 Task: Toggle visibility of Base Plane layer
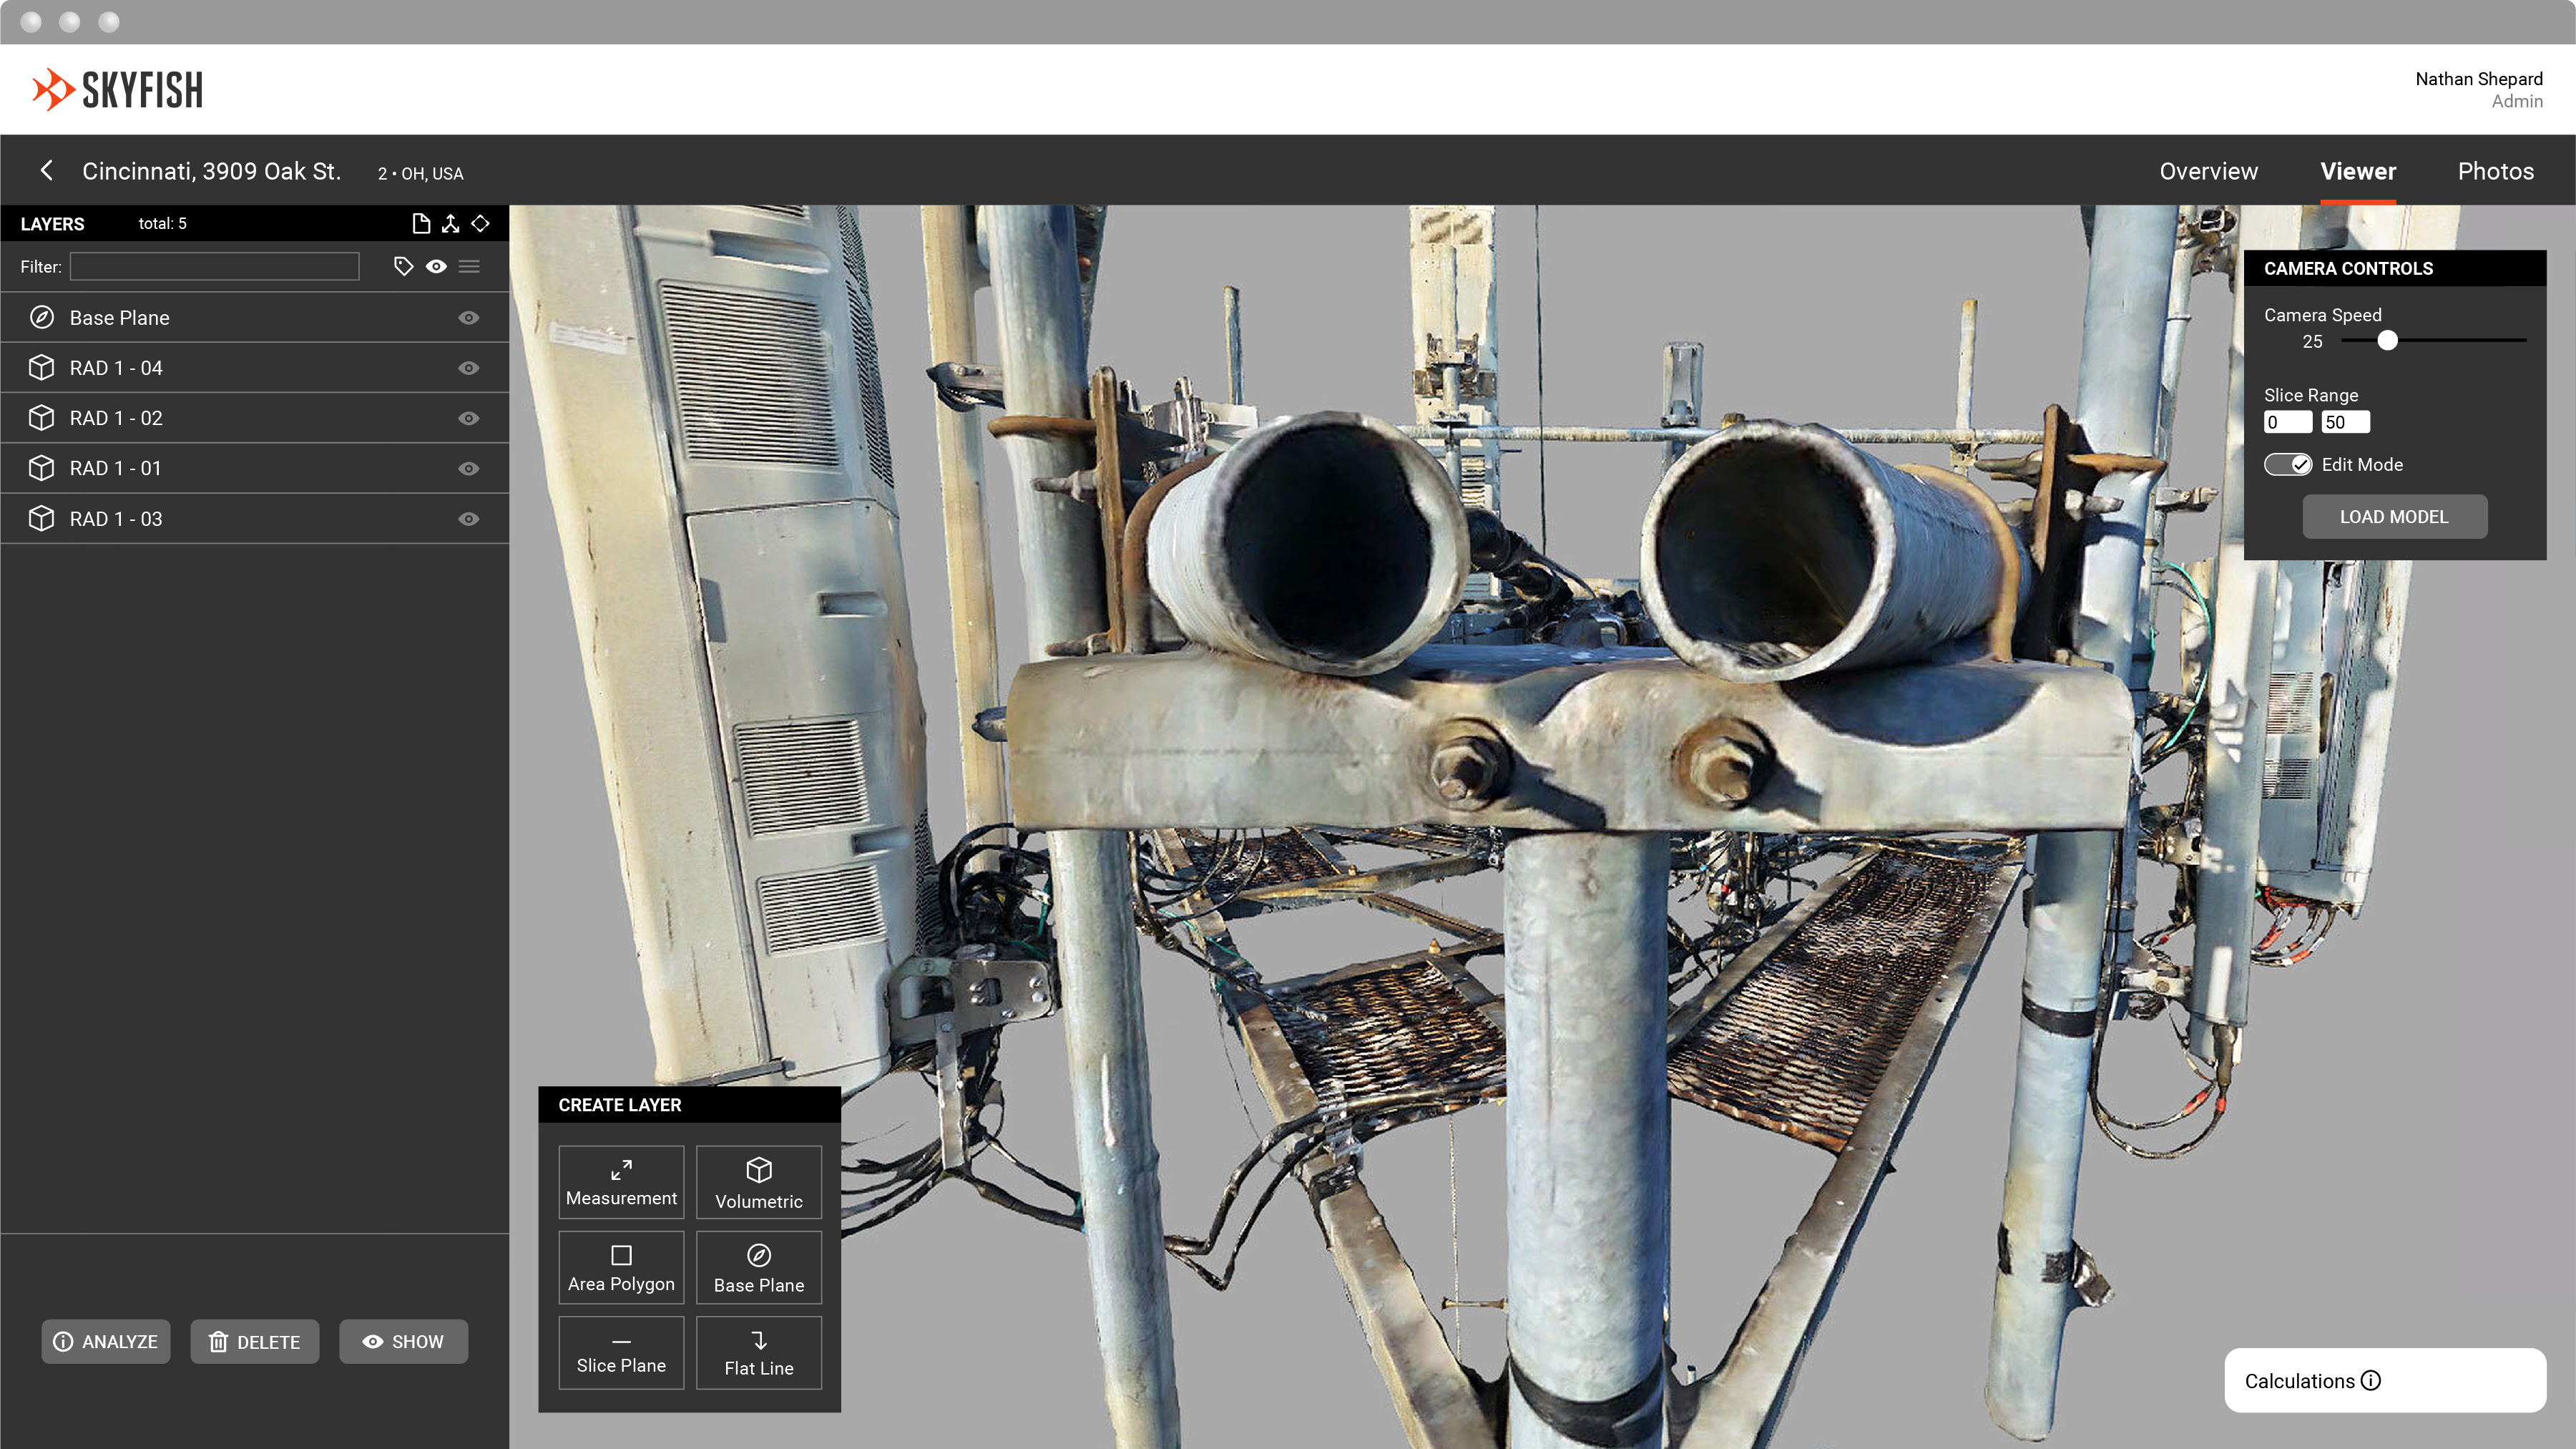tap(468, 318)
